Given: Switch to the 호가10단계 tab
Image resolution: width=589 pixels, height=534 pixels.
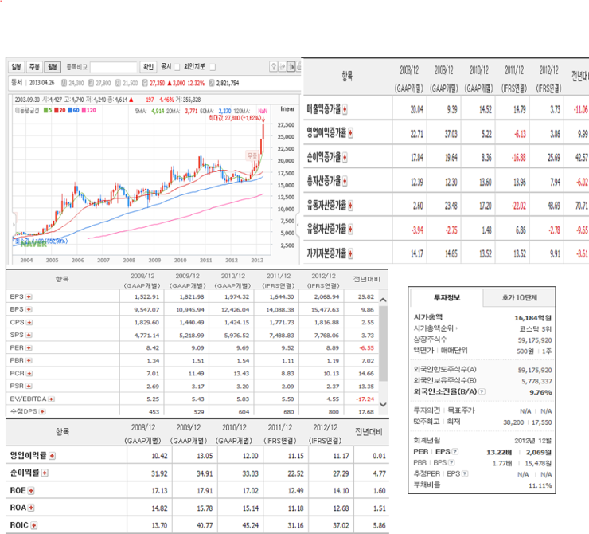Looking at the screenshot, I should pos(519,298).
